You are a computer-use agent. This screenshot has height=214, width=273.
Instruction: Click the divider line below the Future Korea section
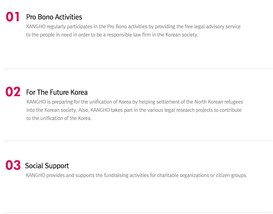click(x=138, y=141)
